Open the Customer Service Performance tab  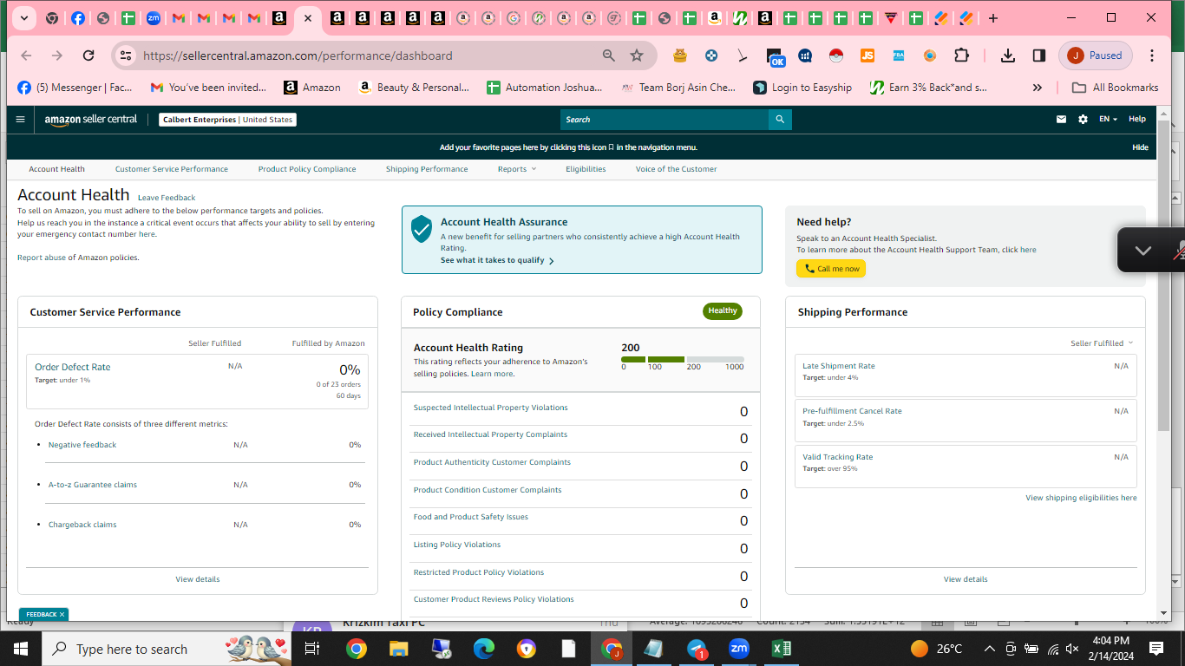tap(172, 169)
